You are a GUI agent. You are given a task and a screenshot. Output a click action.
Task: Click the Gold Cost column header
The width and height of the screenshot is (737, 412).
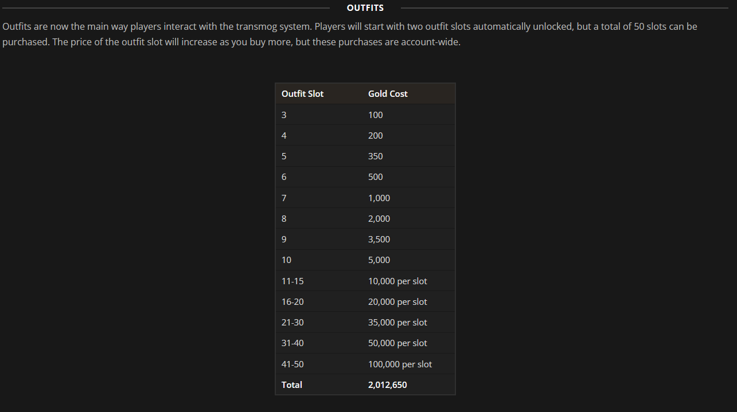388,94
